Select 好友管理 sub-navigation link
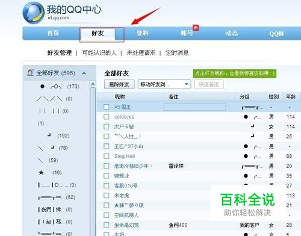Image resolution: width=301 pixels, height=236 pixels. coord(60,53)
